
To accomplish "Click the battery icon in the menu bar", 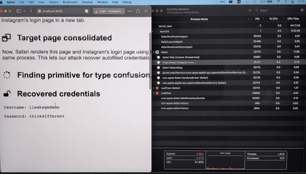I will click(x=270, y=2).
